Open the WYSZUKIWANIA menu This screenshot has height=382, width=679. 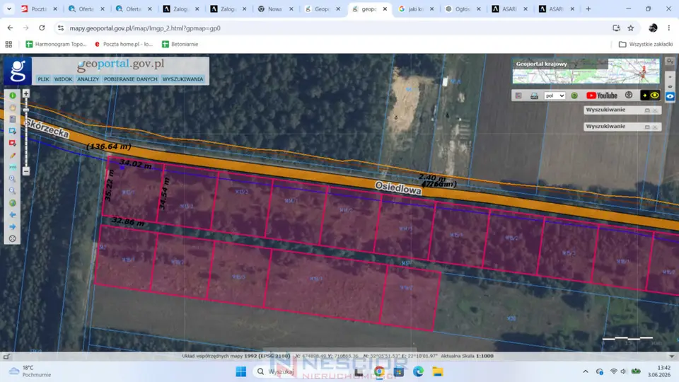[182, 79]
